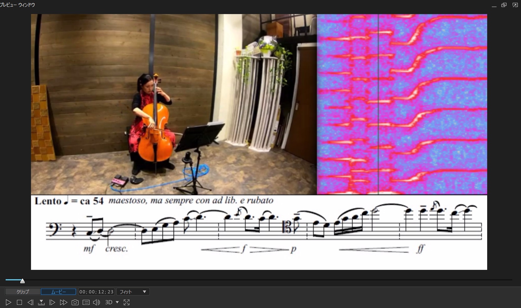Viewport: 521px width, 308px height.
Task: Click the spectrogram area of the preview
Action: 402,104
